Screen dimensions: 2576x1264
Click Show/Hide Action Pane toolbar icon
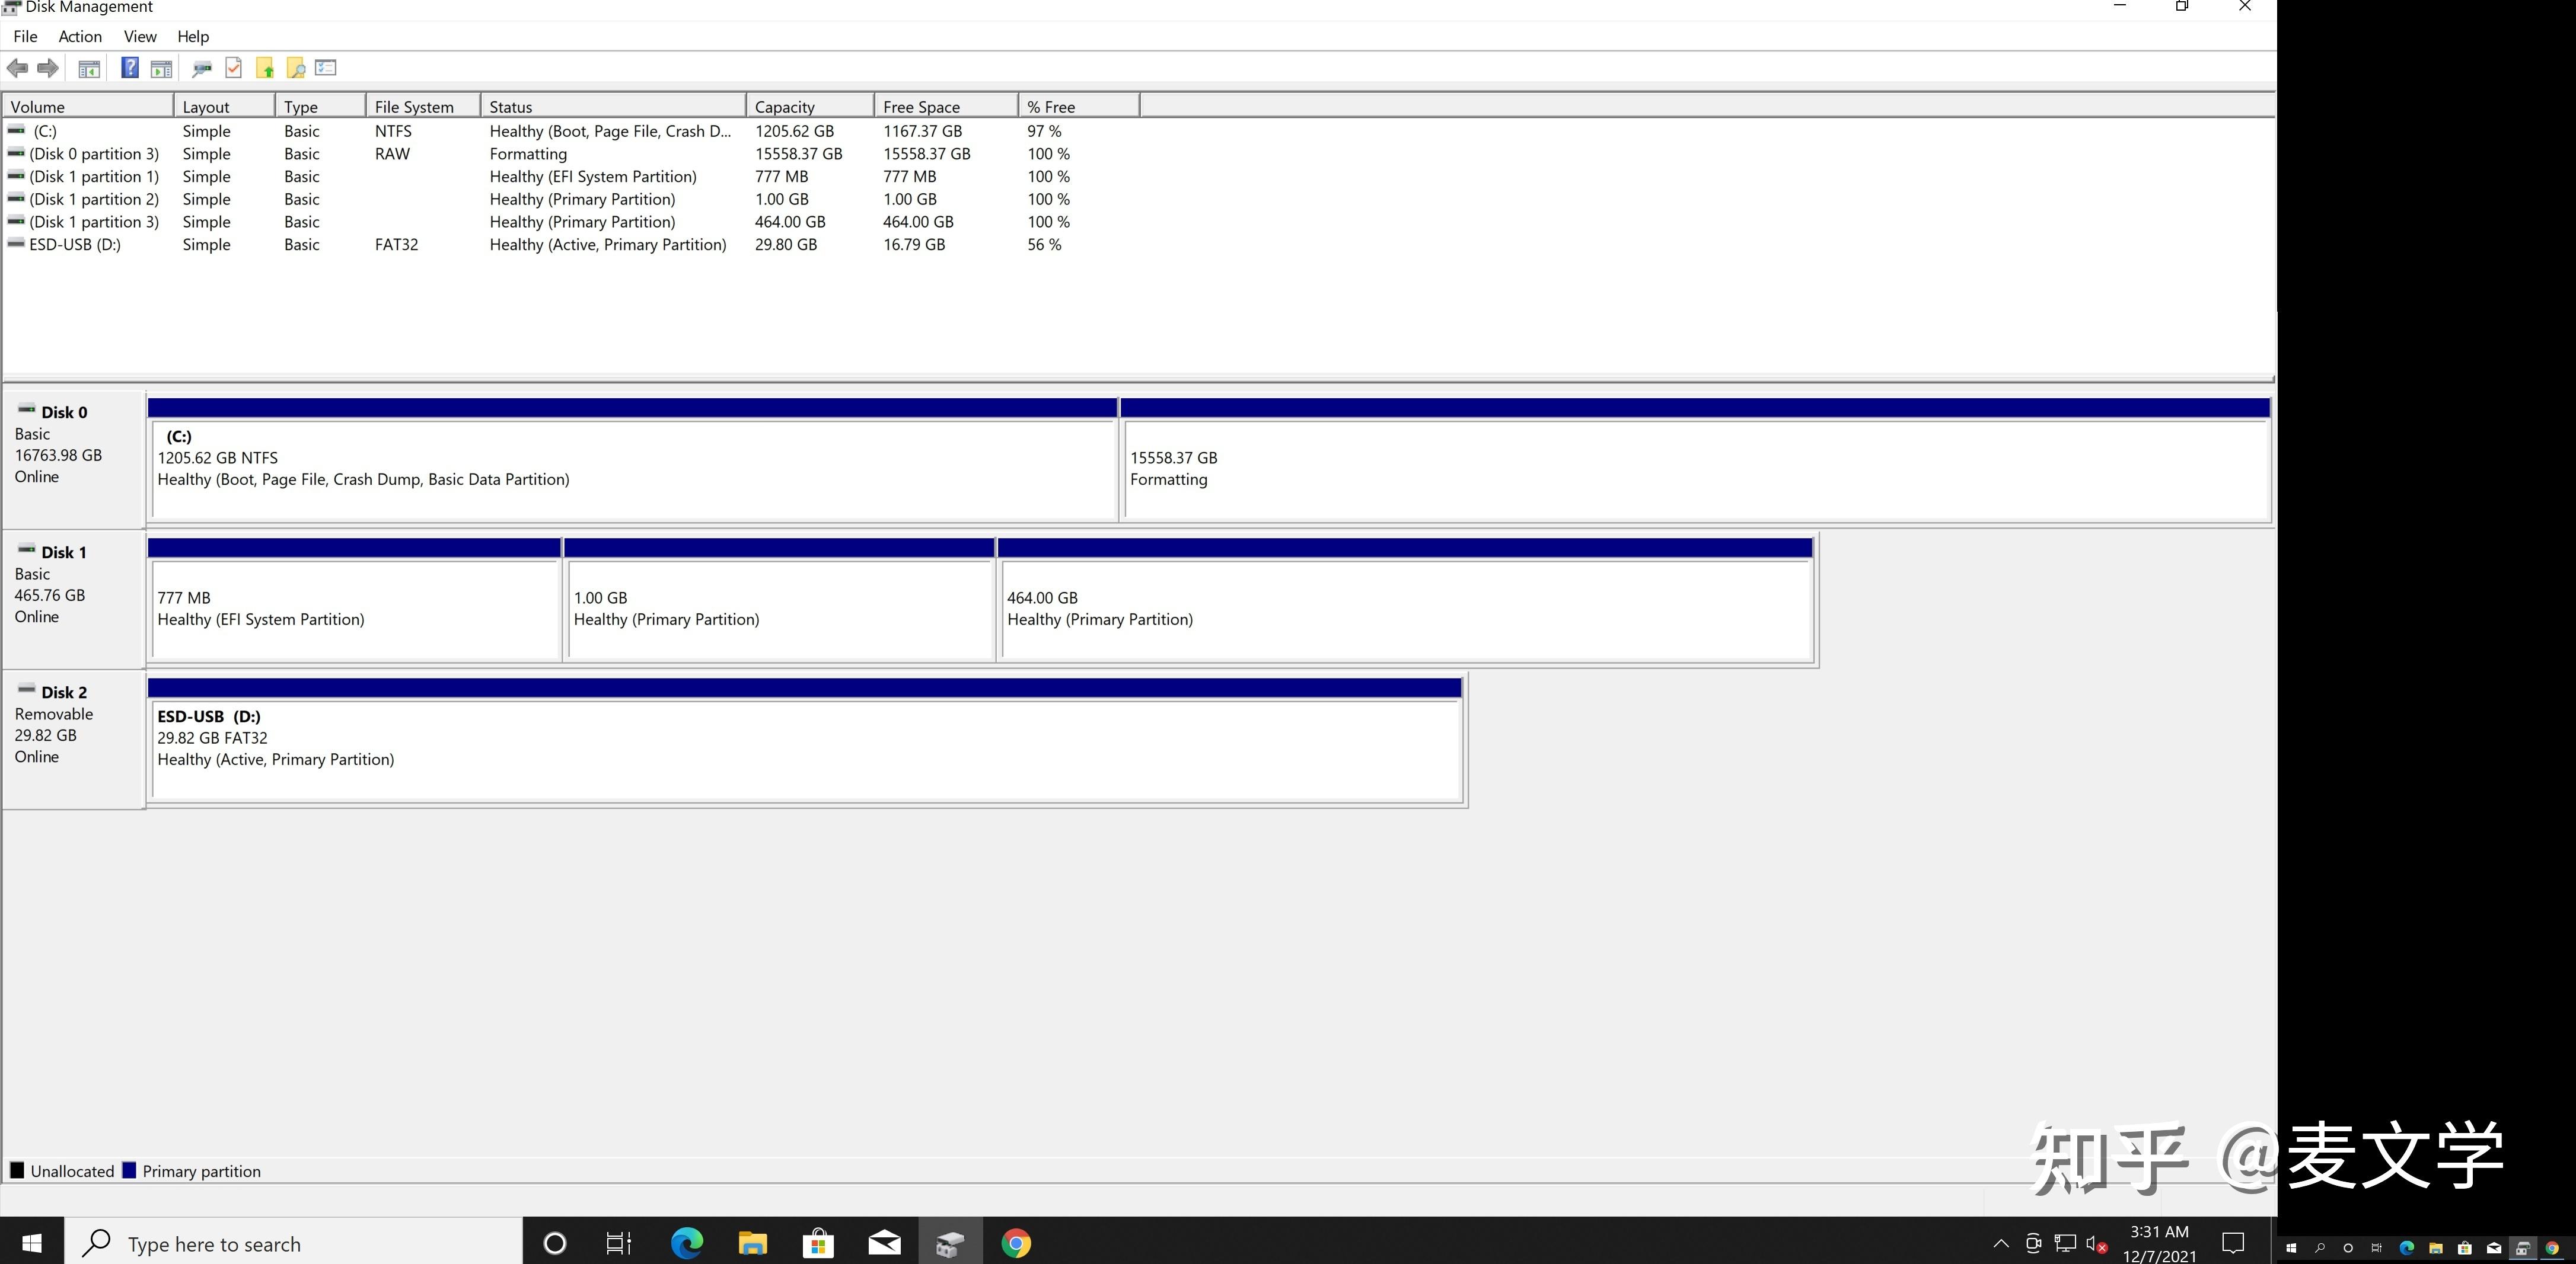point(161,68)
